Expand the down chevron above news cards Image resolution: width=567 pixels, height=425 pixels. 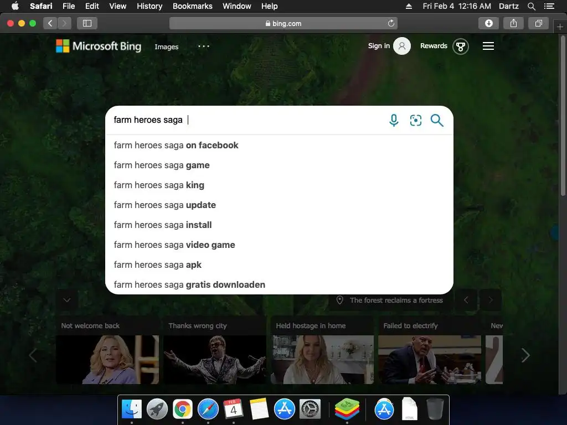(67, 300)
